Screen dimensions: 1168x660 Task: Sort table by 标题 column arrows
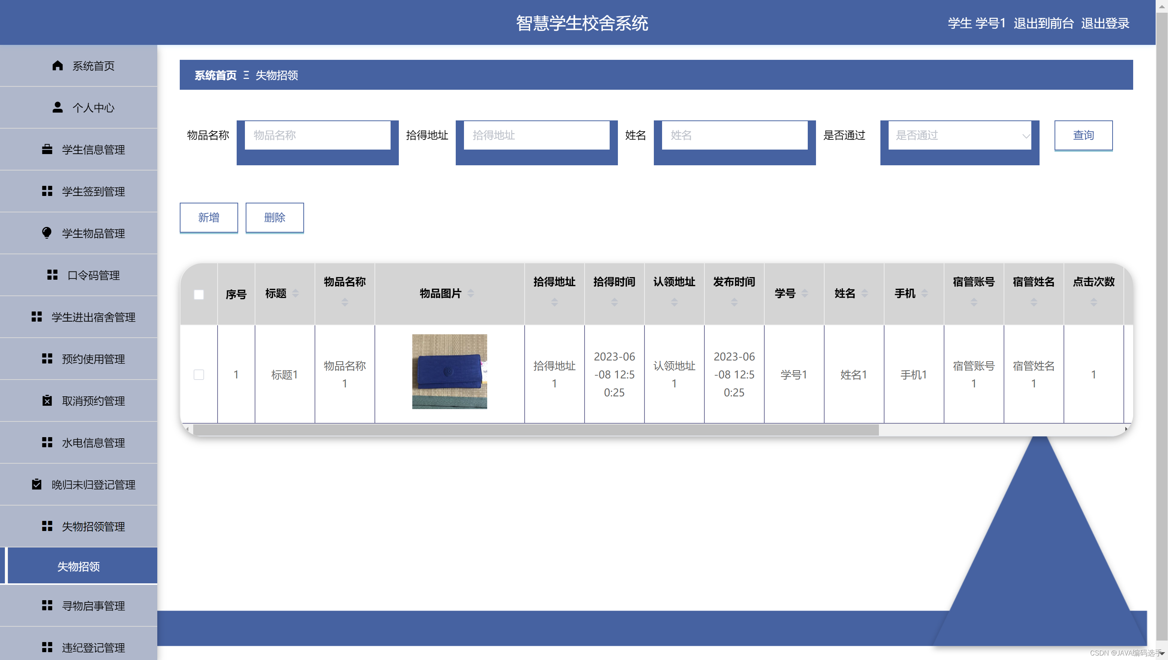pyautogui.click(x=295, y=293)
